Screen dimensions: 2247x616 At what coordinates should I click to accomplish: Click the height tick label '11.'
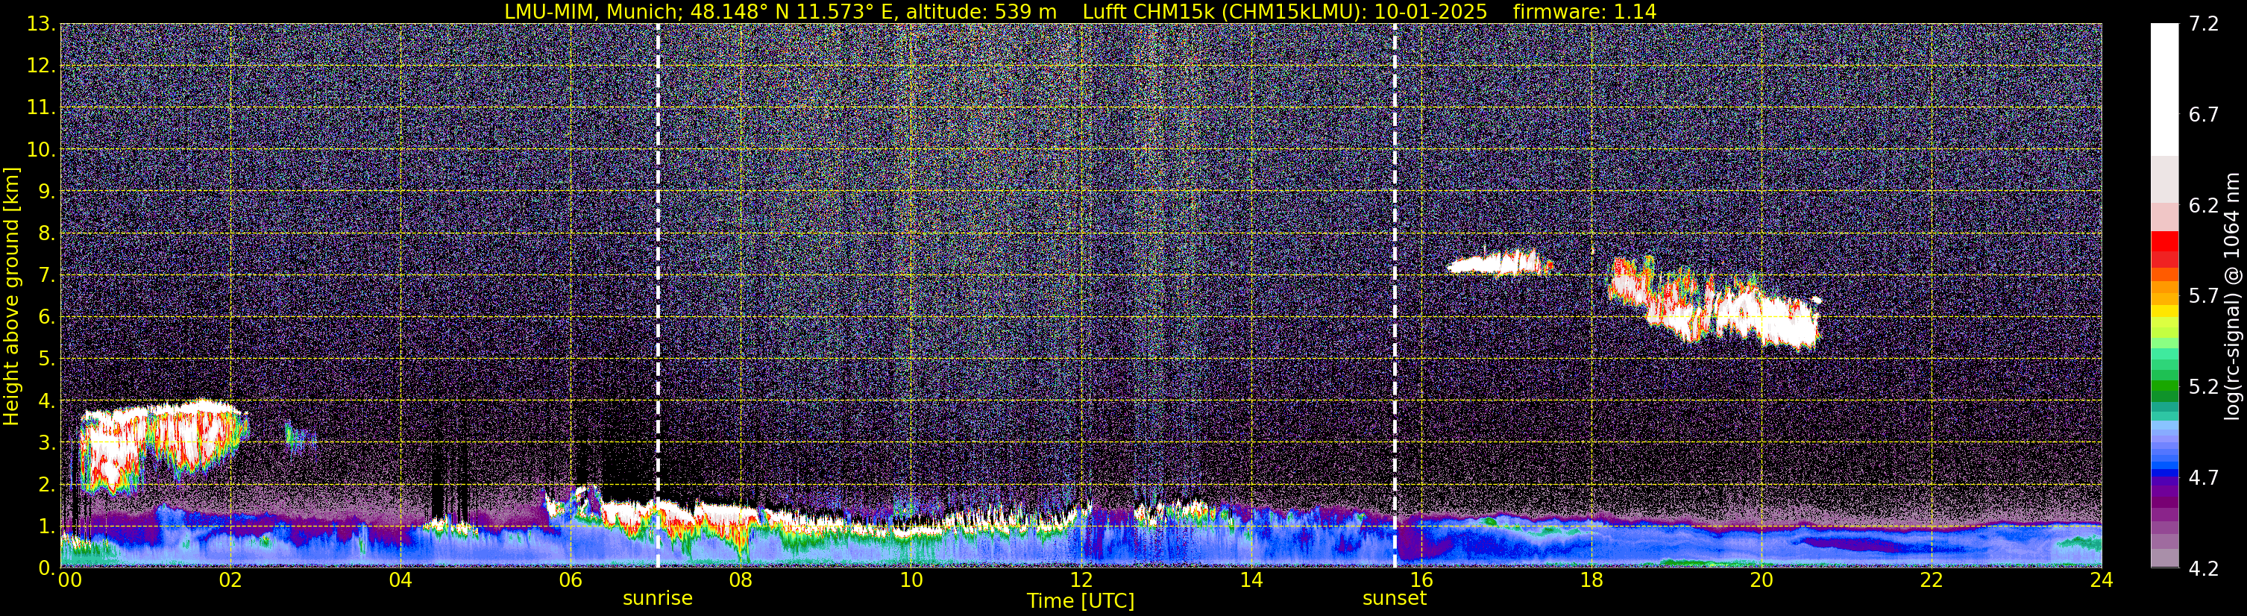click(x=41, y=108)
